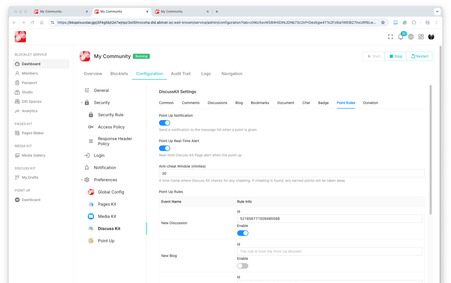Click the Anti-cheat Window input field
Viewport: 451px width, 283px height.
(292, 173)
